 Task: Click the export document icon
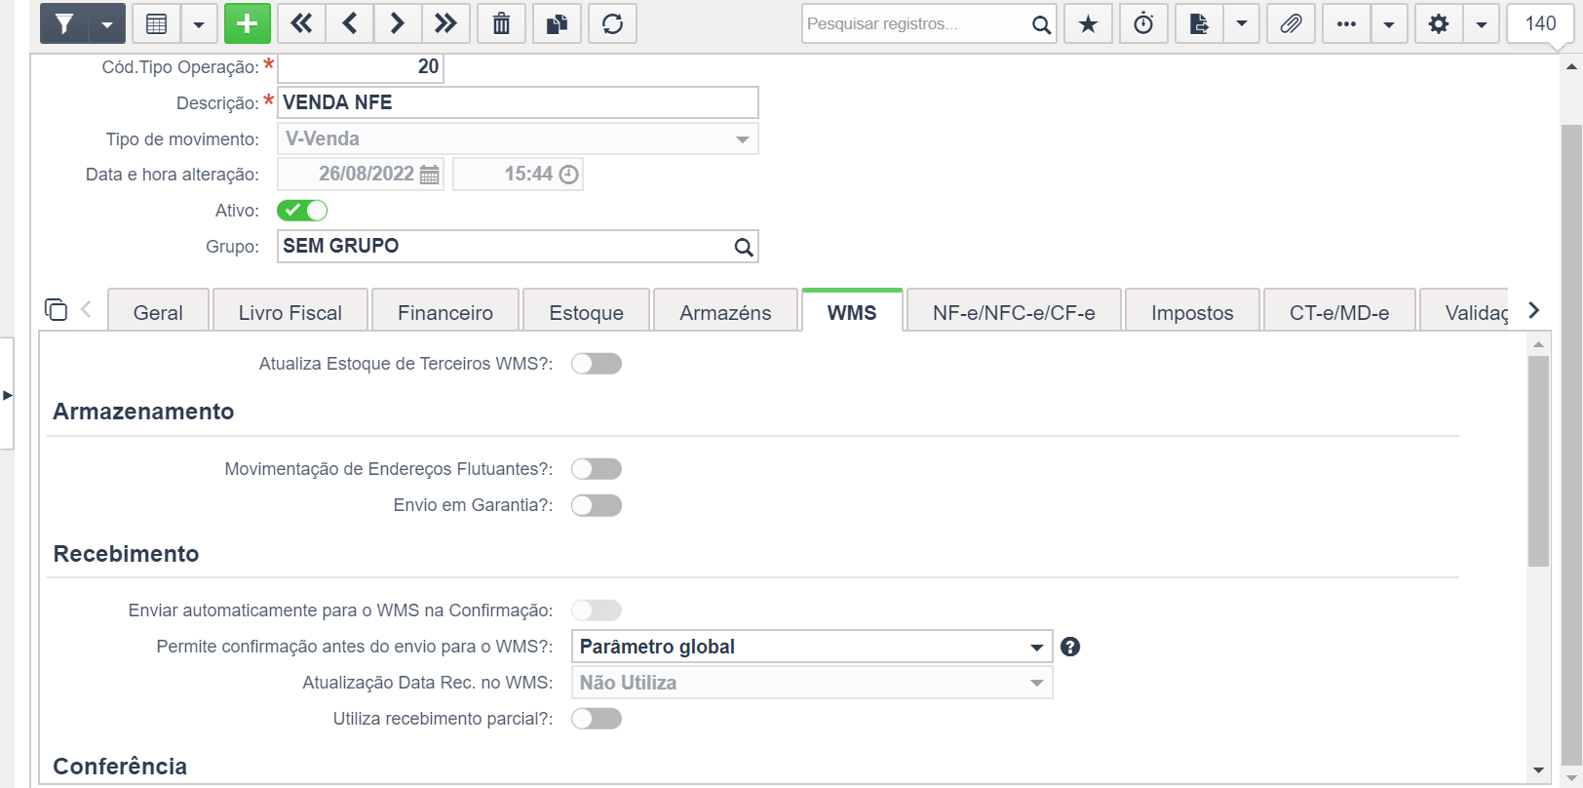point(1199,23)
